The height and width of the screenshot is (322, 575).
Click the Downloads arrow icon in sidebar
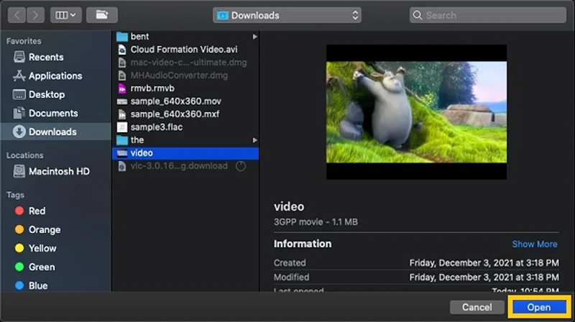tap(19, 132)
